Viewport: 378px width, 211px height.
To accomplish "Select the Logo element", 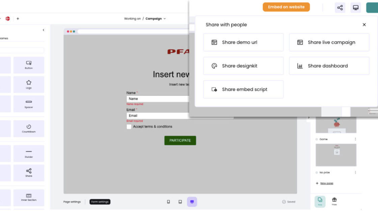I will (x=29, y=85).
